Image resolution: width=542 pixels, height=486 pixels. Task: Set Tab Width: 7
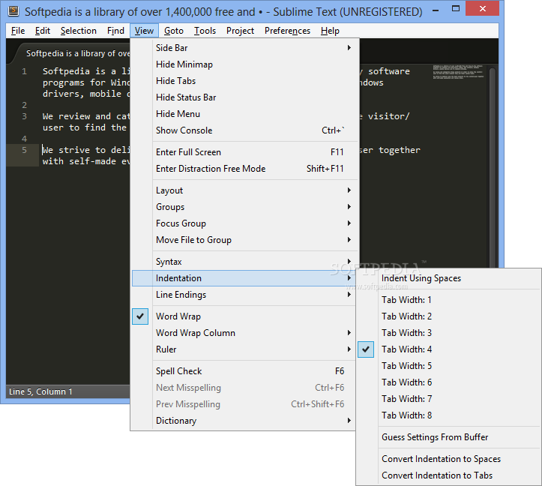click(x=448, y=399)
